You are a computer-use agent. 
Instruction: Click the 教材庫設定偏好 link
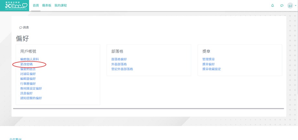pyautogui.click(x=31, y=88)
